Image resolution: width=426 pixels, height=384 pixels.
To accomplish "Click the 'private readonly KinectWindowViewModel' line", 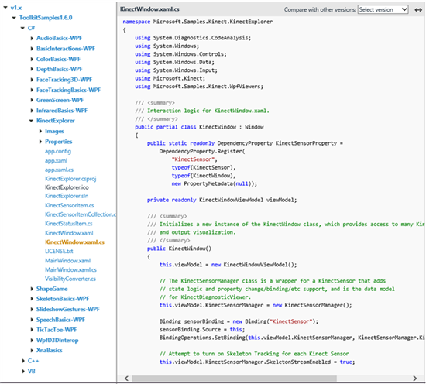I will tap(222, 201).
